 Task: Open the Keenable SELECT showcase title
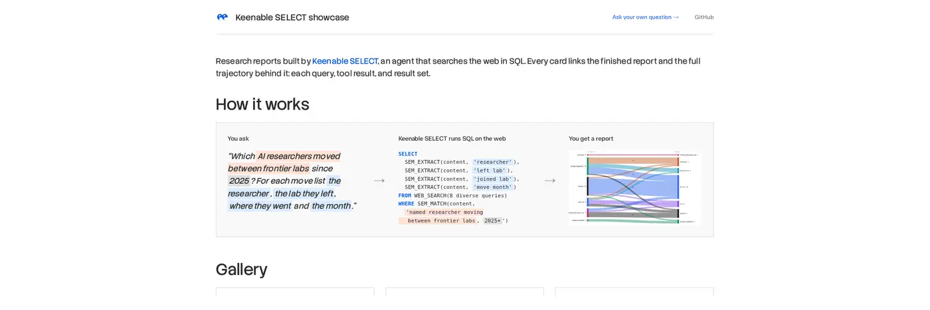pos(292,17)
